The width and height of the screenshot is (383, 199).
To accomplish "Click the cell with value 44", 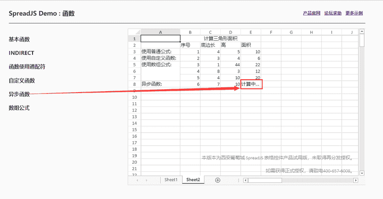I will coord(231,64).
